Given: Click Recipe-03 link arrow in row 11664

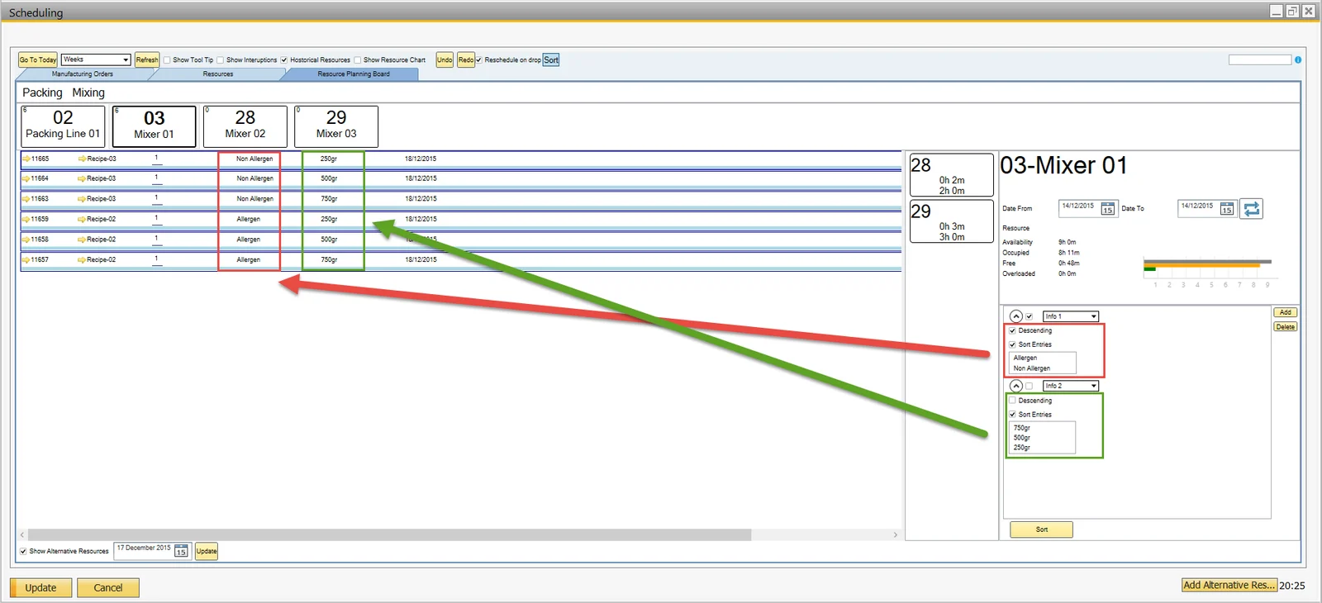Looking at the screenshot, I should (82, 178).
